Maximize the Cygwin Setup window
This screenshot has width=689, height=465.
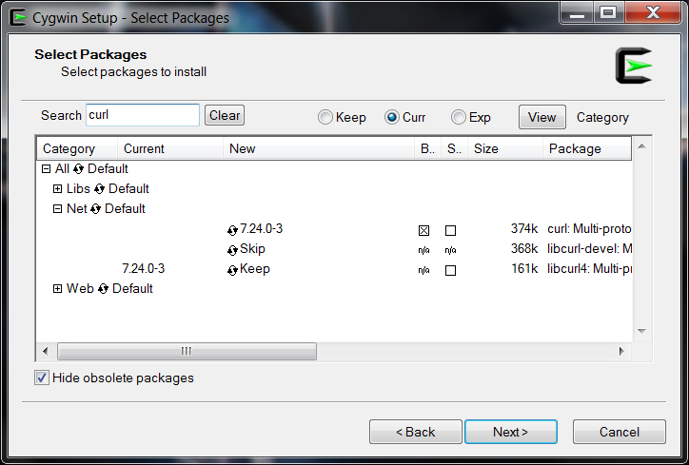609,12
